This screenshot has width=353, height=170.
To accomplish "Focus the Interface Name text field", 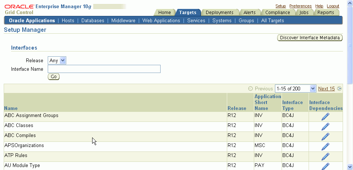I will pos(104,69).
